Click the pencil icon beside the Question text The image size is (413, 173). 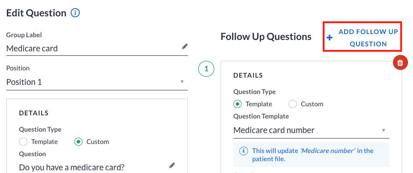pos(172,165)
